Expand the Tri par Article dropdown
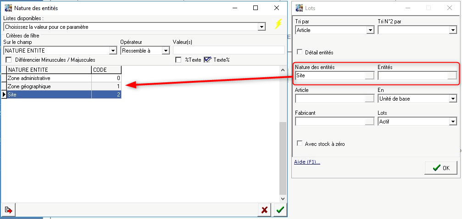The width and height of the screenshot is (462, 219). tap(370, 30)
